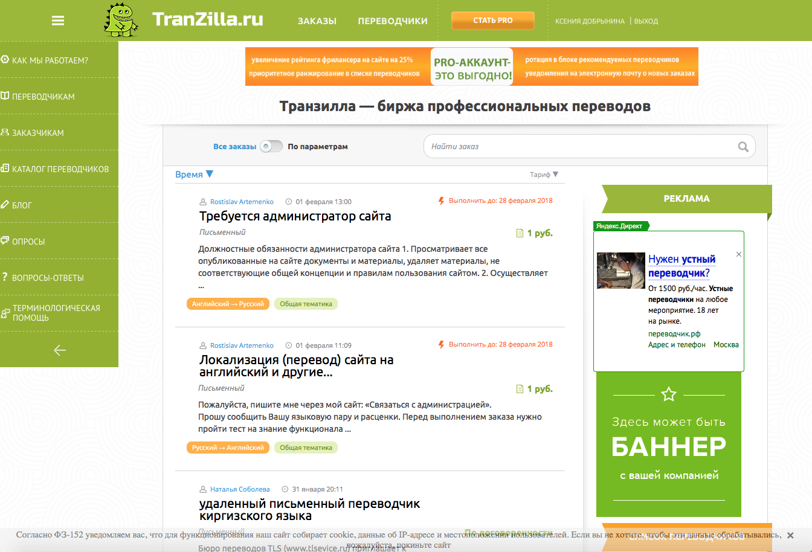Click the lightning icon next to the deadline

(441, 200)
